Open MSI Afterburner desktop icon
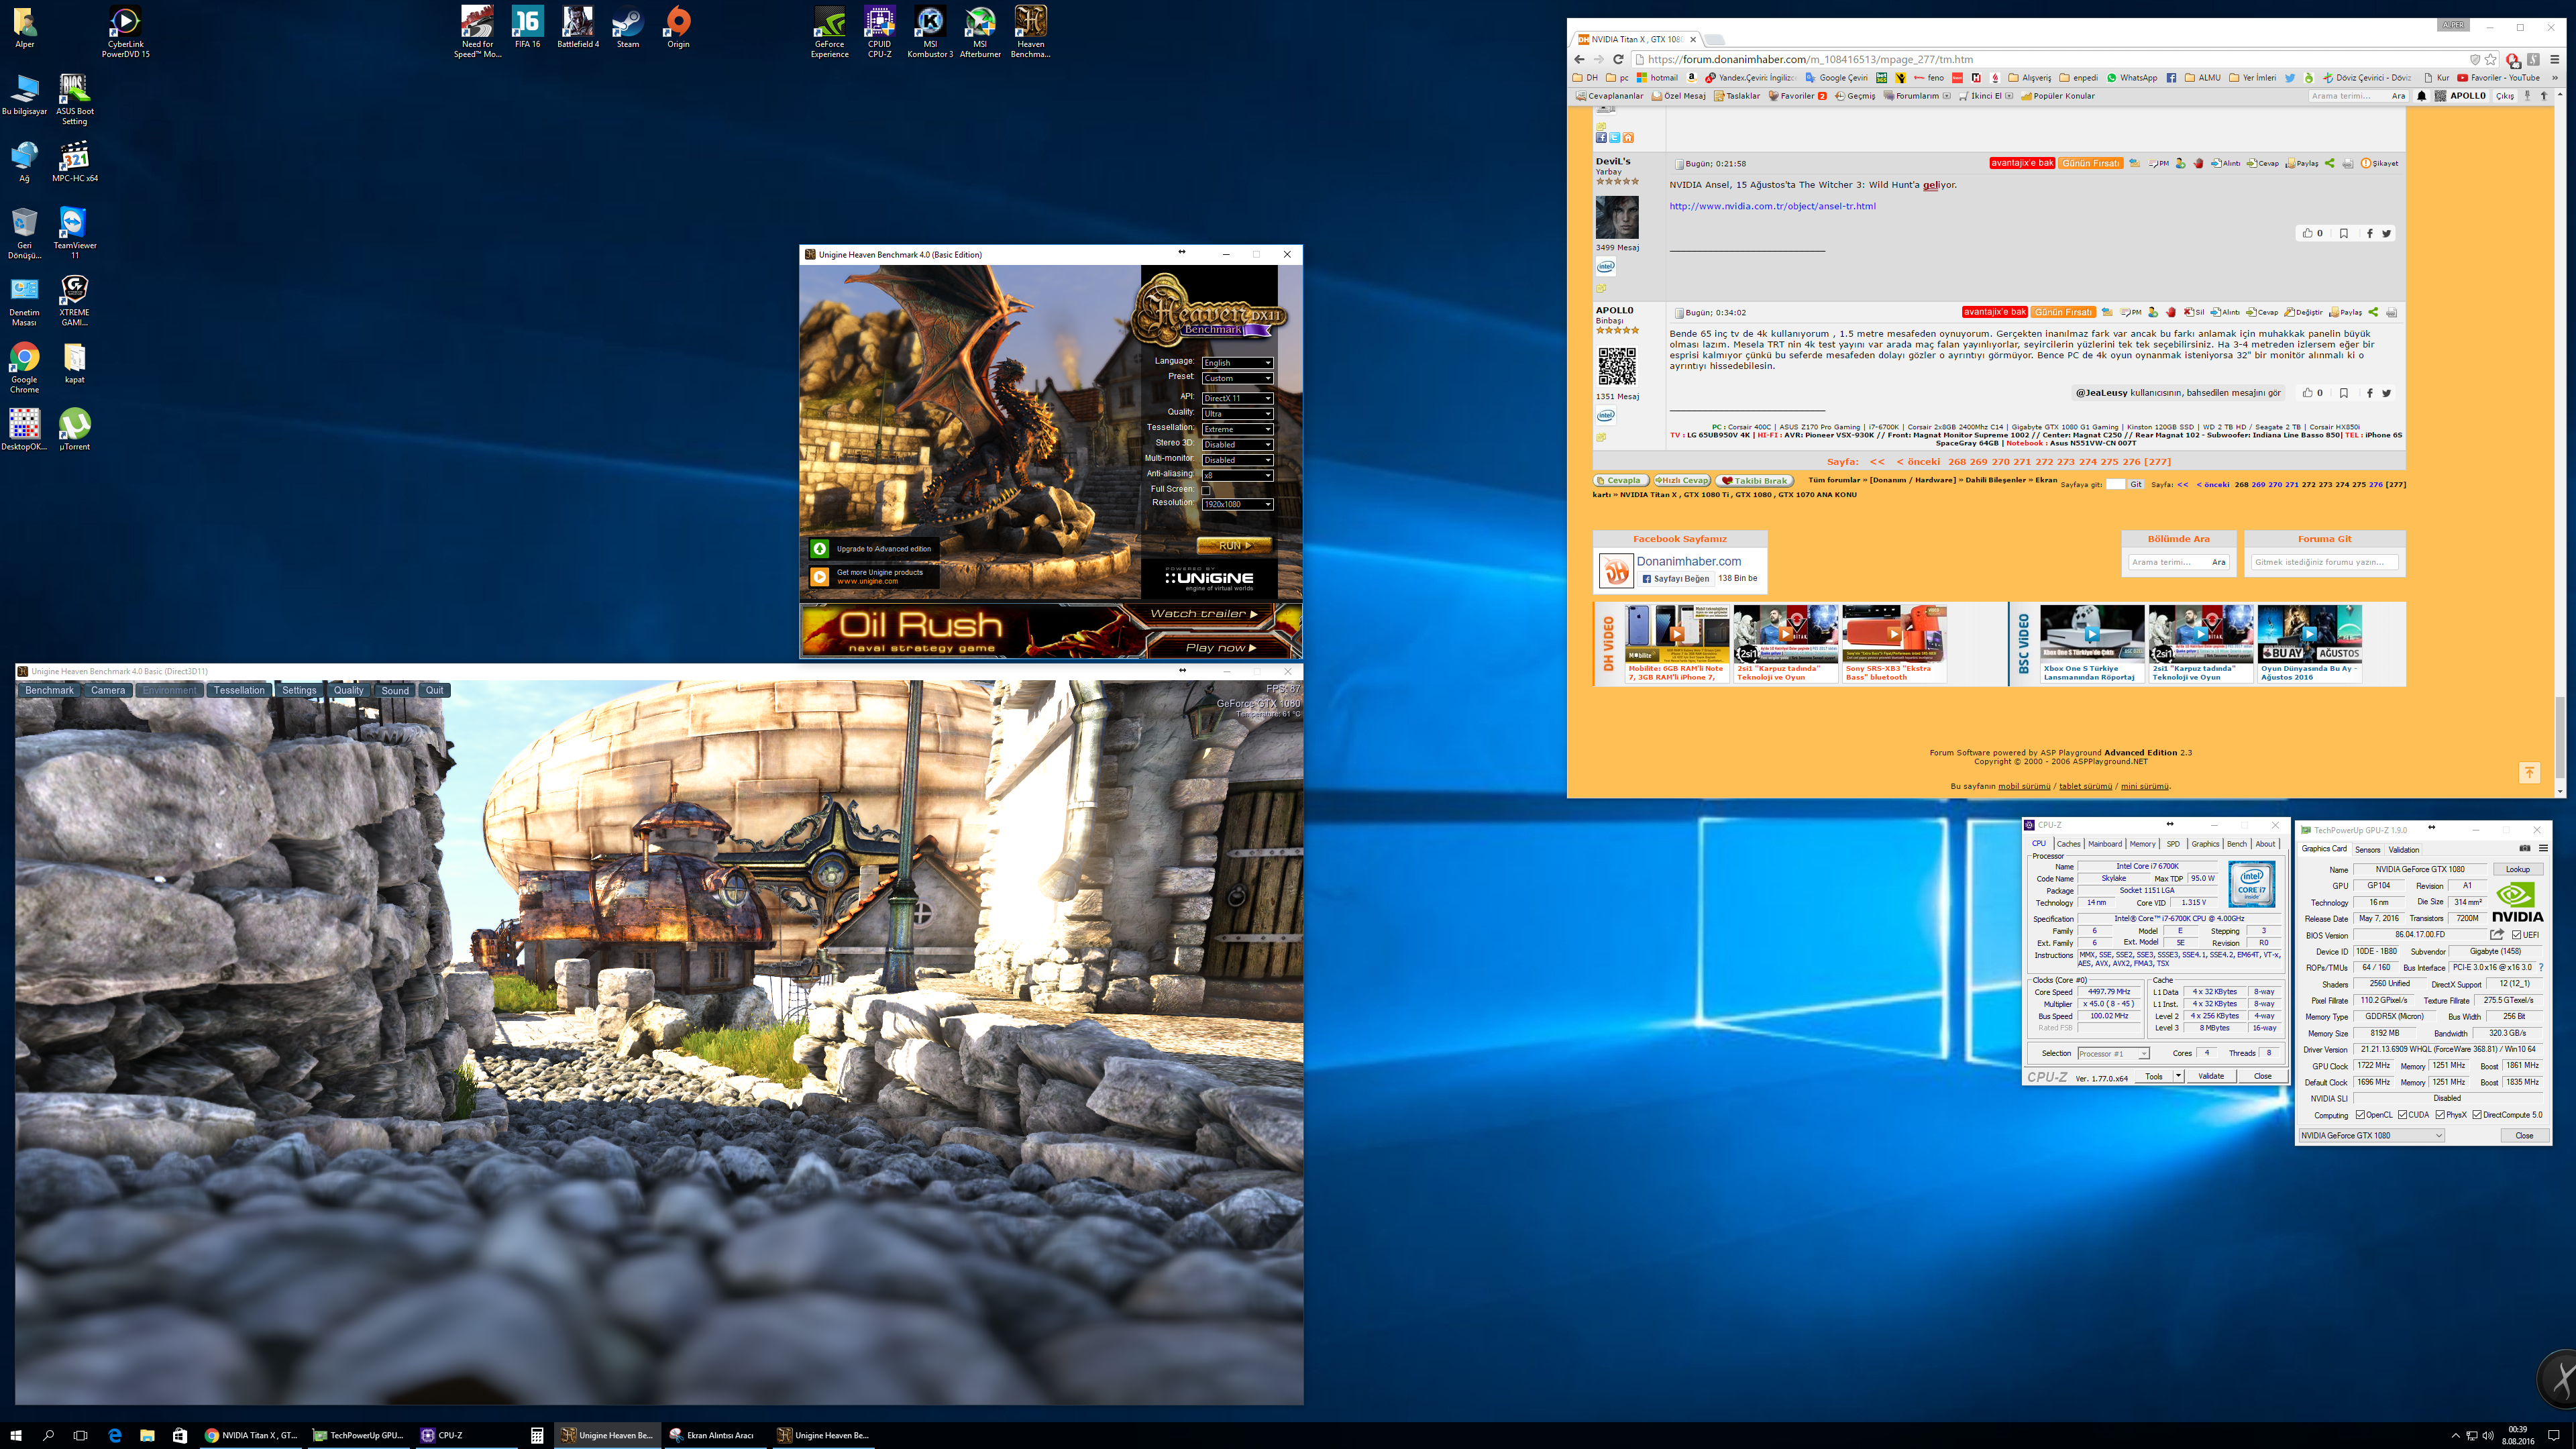The width and height of the screenshot is (2576, 1449). click(x=980, y=32)
